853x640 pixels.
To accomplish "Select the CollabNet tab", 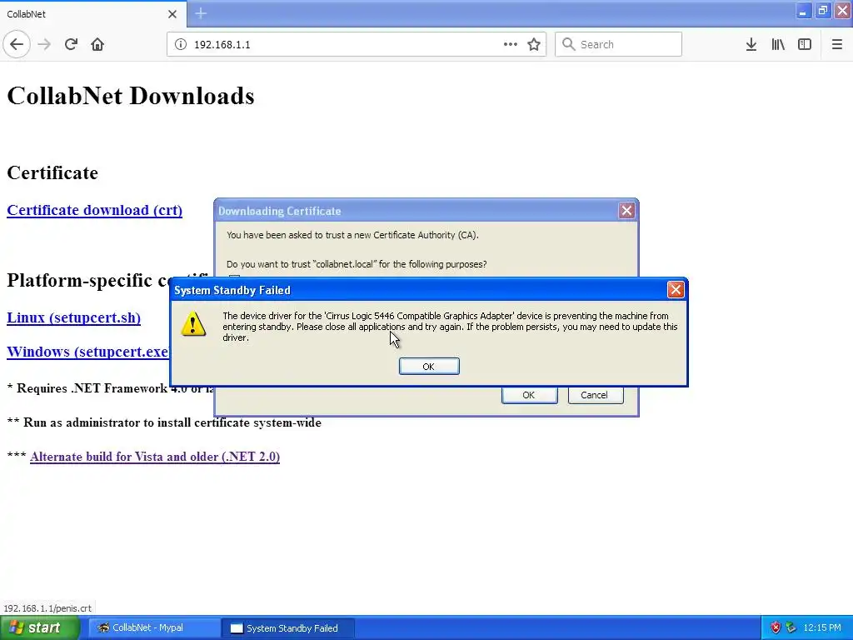I will (x=92, y=14).
